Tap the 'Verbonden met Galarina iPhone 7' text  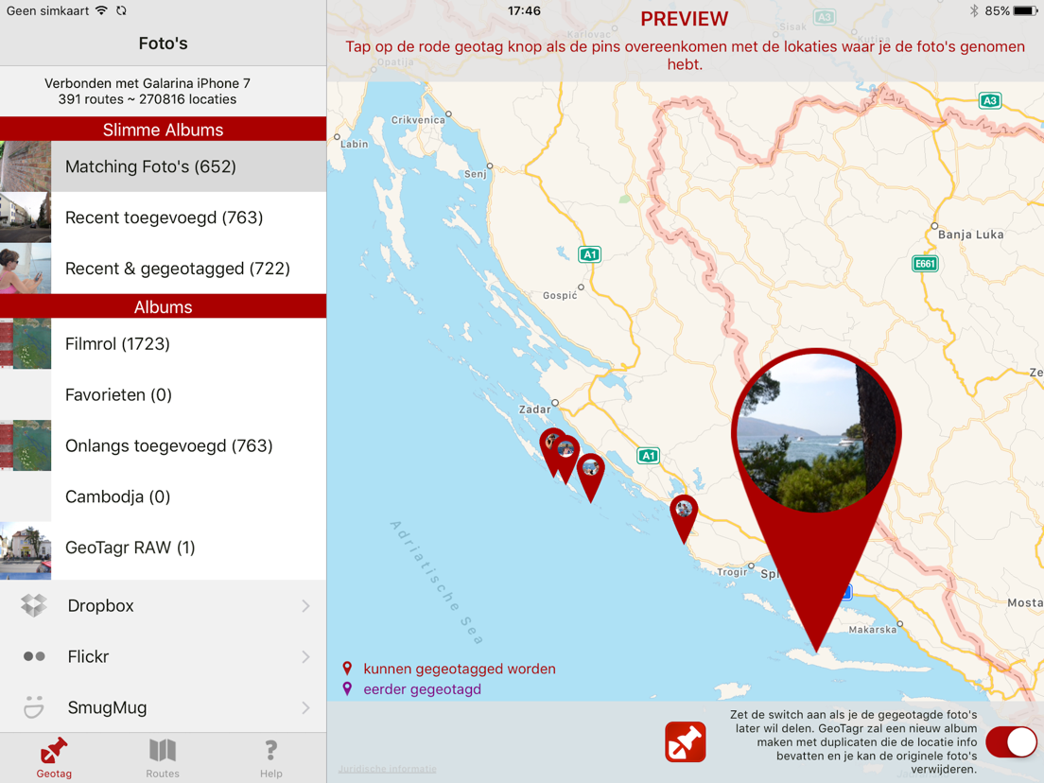[x=148, y=83]
